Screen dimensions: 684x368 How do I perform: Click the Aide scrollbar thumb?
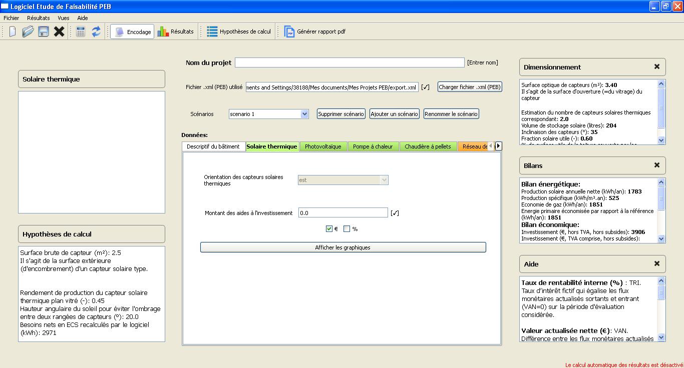661,292
